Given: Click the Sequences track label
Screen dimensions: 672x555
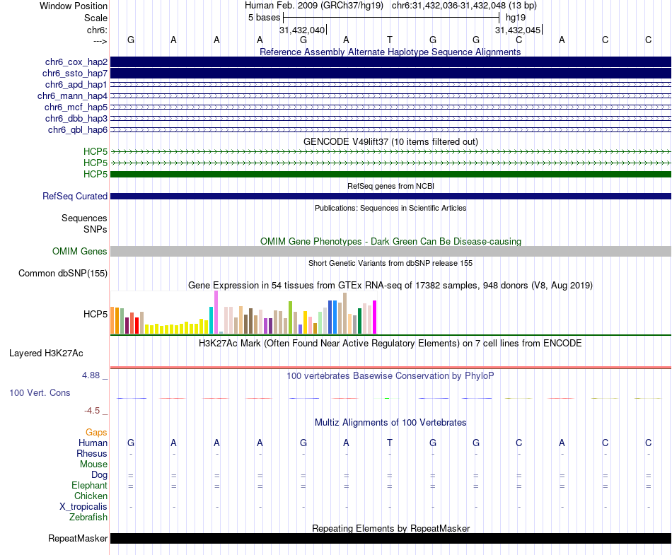Looking at the screenshot, I should click(84, 218).
